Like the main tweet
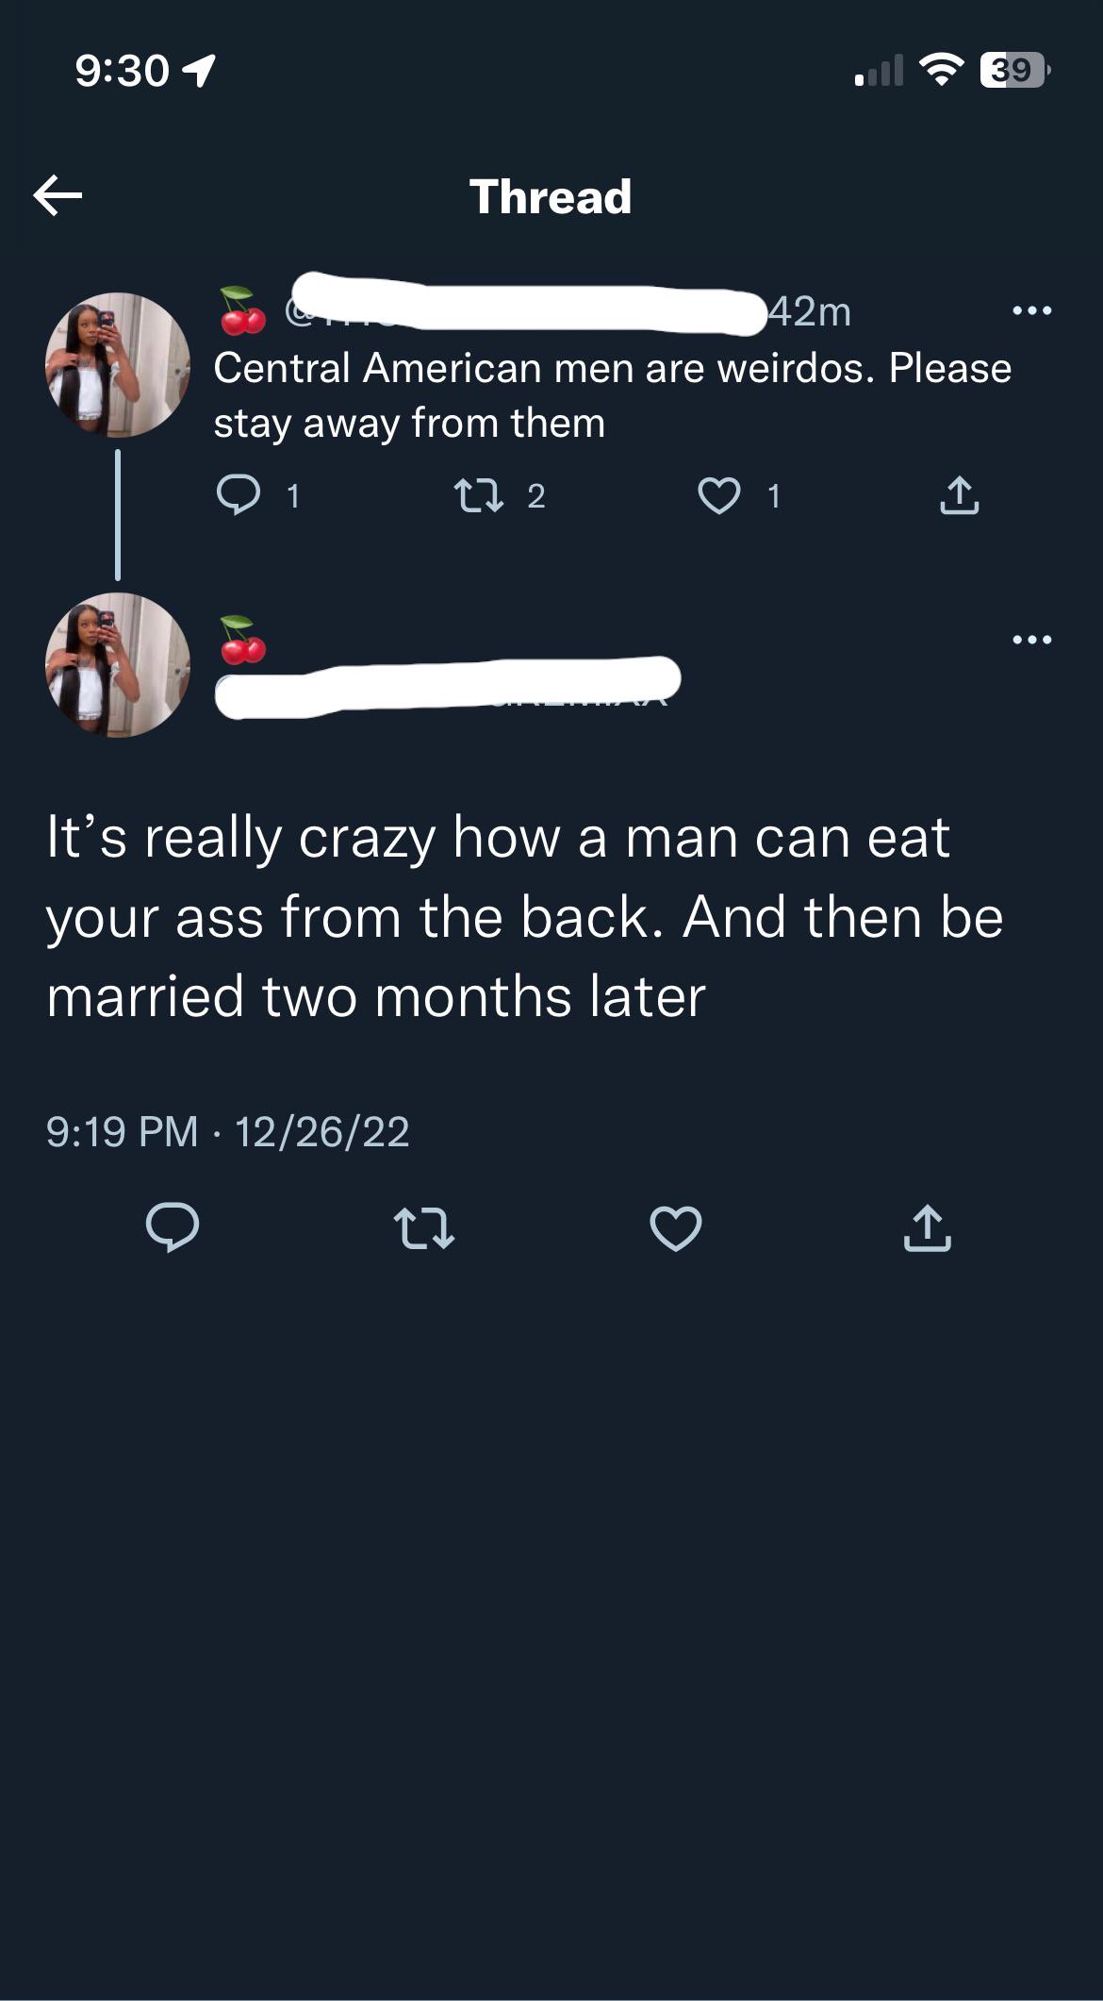 676,1227
